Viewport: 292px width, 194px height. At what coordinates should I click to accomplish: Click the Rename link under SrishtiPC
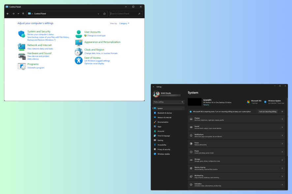206,105
